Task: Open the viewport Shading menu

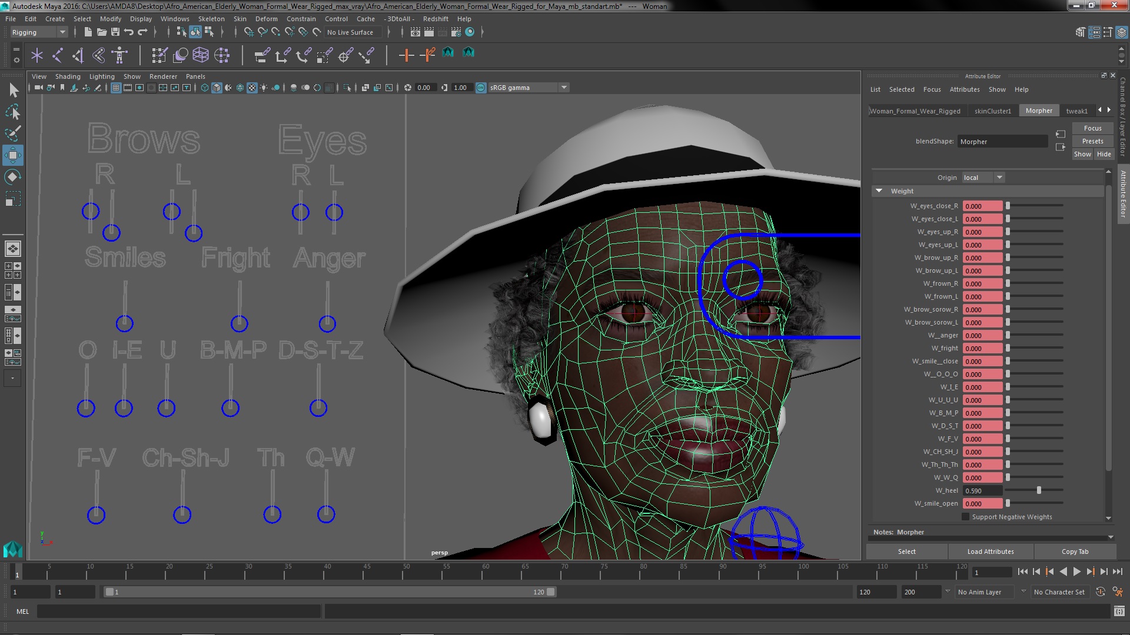Action: (x=68, y=76)
